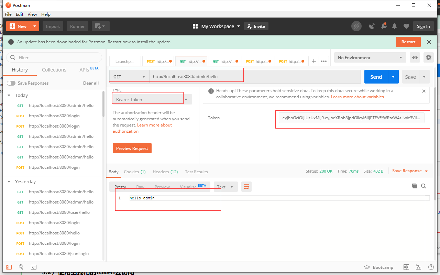Image resolution: width=440 pixels, height=275 pixels.
Task: Open the capture requests satellite icon
Action: tap(372, 26)
